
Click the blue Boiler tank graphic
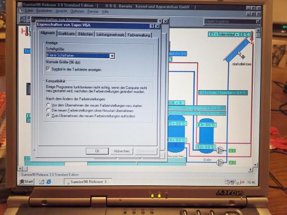click(206, 135)
